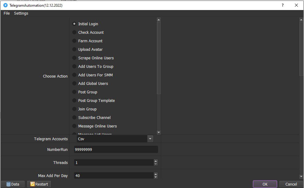This screenshot has height=188, width=304.
Task: Click the main panel scroll up arrow
Action: click(x=301, y=19)
